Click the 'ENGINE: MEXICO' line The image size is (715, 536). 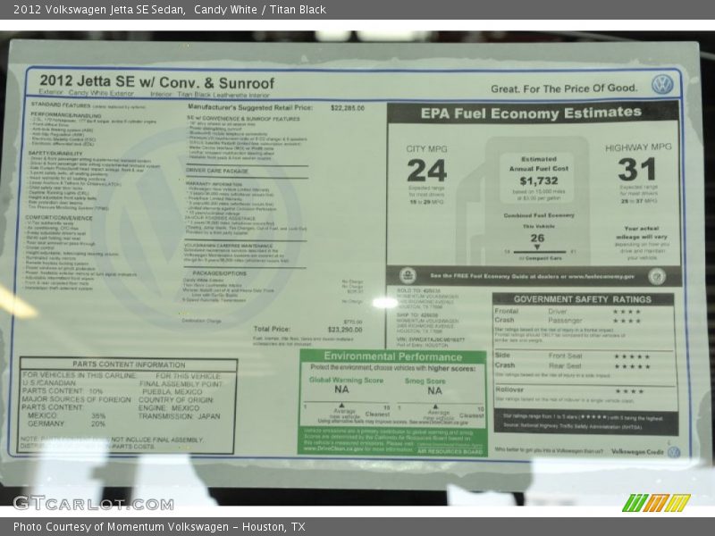tap(169, 408)
